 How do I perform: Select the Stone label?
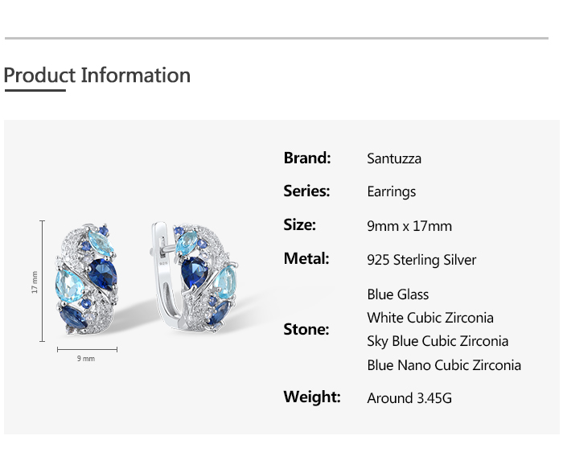[306, 329]
